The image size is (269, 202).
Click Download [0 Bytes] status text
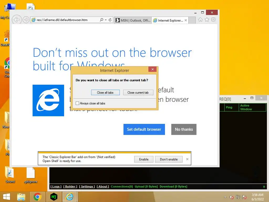pos(173,186)
